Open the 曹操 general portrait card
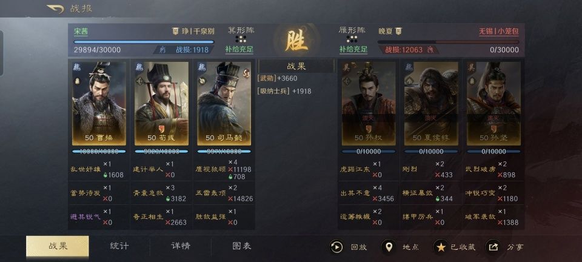Viewport: 582px width, 262px height. 99,104
